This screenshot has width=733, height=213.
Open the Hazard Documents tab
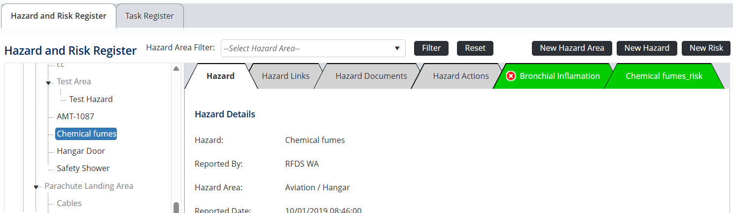pyautogui.click(x=371, y=76)
